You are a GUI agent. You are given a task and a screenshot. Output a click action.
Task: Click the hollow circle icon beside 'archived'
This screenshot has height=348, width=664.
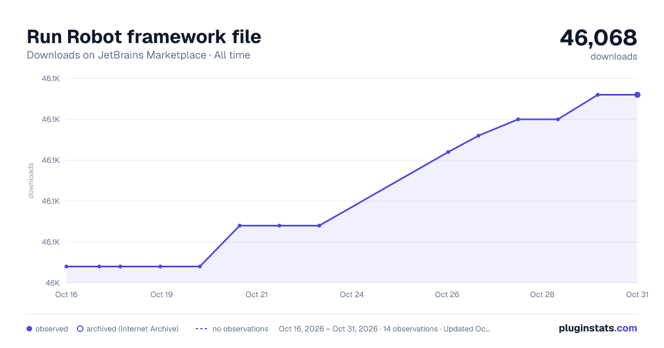80,329
